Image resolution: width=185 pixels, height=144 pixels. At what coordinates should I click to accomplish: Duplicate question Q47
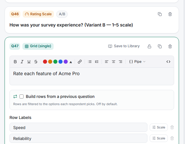[x=160, y=46]
